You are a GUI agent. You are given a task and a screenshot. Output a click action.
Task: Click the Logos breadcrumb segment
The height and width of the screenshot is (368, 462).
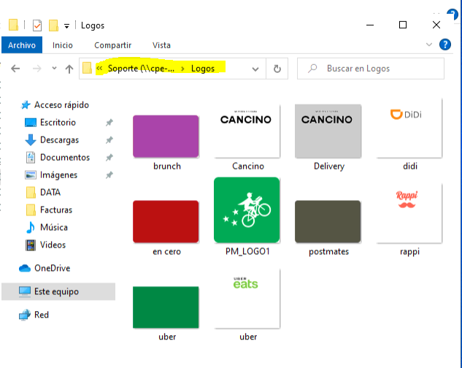203,69
